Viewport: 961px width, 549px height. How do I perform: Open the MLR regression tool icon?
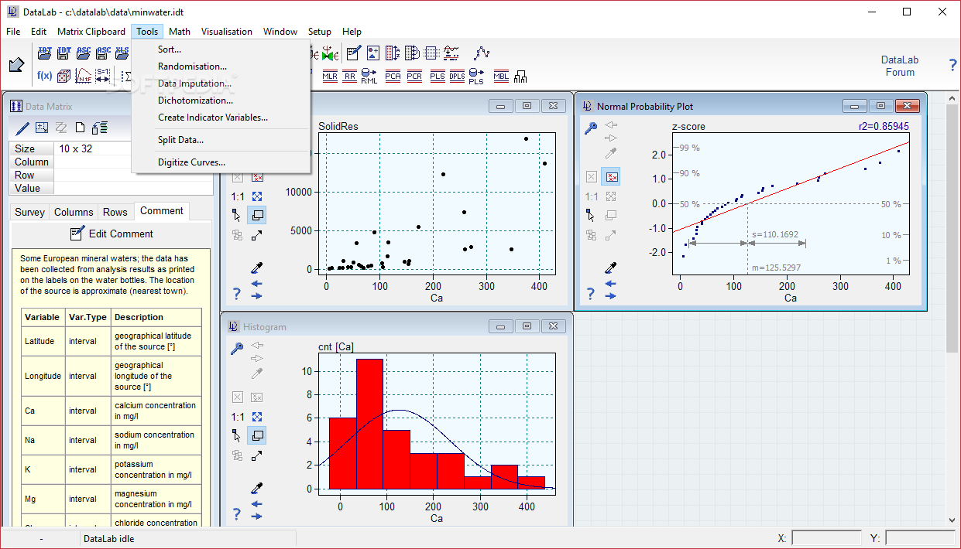coord(330,76)
